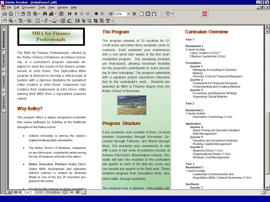
Task: Click the Search index icon
Action: pos(51,14)
